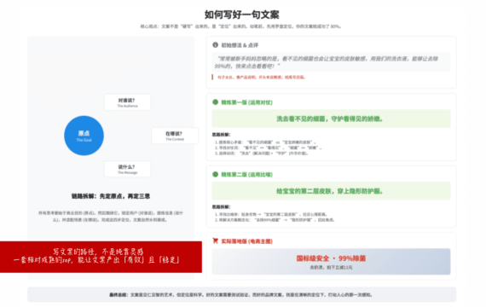
Task: Click the 精炼第一版 (运用对仗) heading
Action: click(246, 102)
